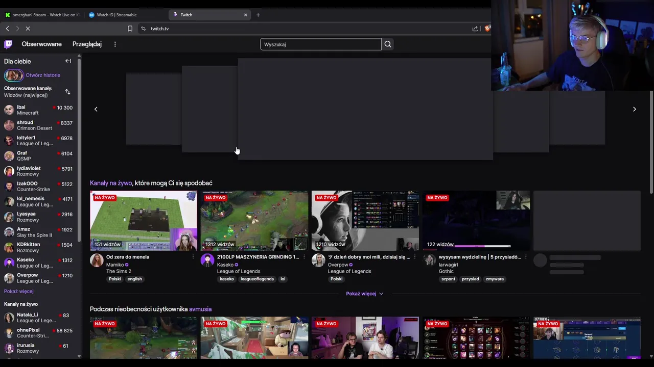654x367 pixels.
Task: Open Overpow stream thumbnail
Action: click(x=365, y=221)
